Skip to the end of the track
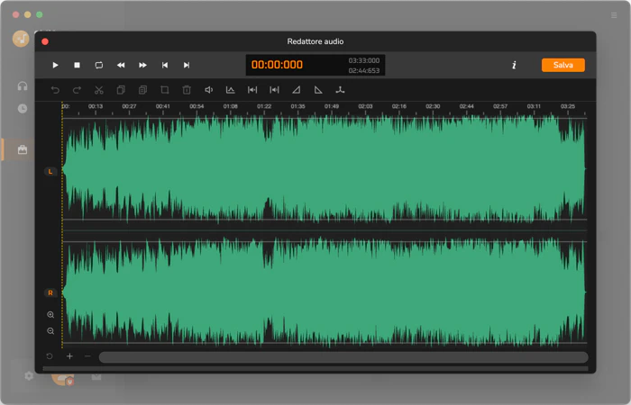Screen dimensions: 631x405 (x=187, y=65)
